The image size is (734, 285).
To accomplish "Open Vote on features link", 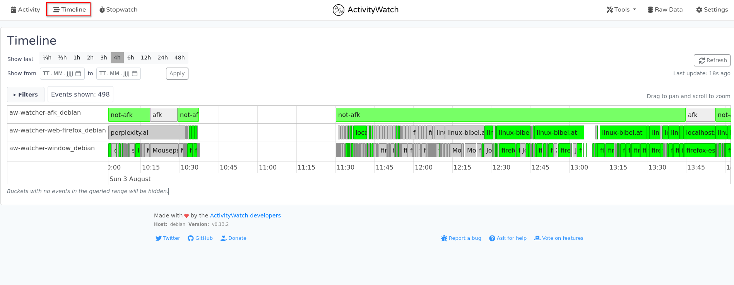I will point(559,238).
